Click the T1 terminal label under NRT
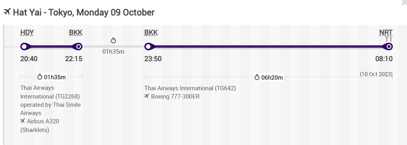 (x=388, y=39)
